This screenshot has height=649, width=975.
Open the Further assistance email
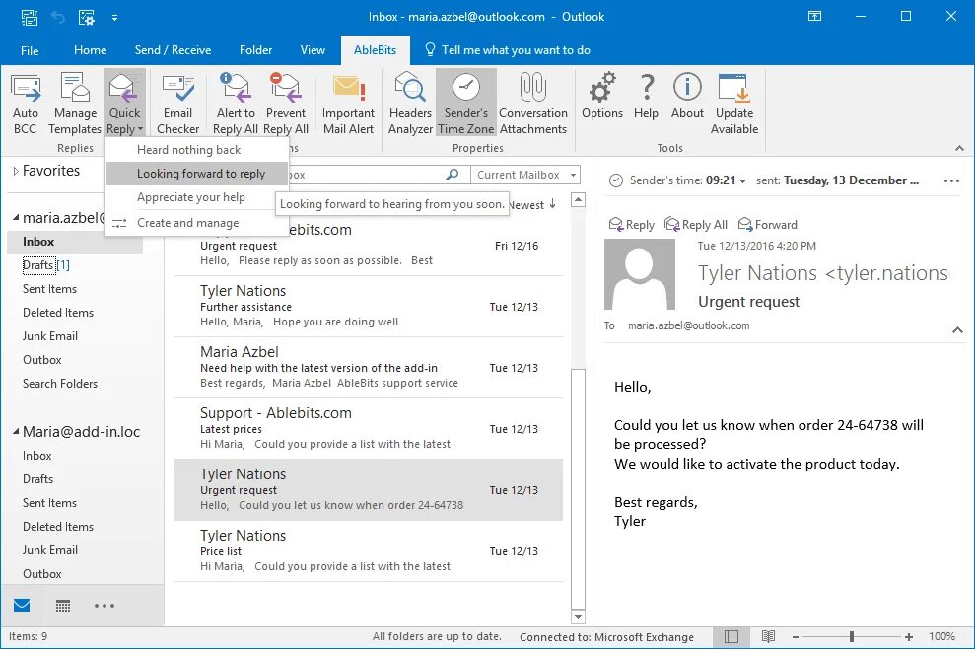[x=368, y=307]
